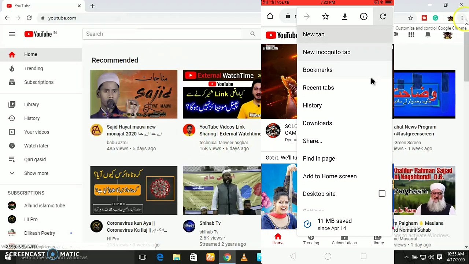This screenshot has width=469, height=264.
Task: Click taskbar volume speaker icon
Action: pyautogui.click(x=431, y=257)
